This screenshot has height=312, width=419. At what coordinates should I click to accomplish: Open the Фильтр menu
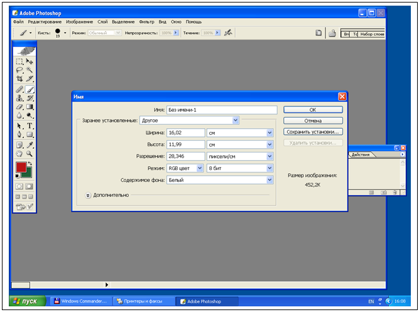click(146, 21)
